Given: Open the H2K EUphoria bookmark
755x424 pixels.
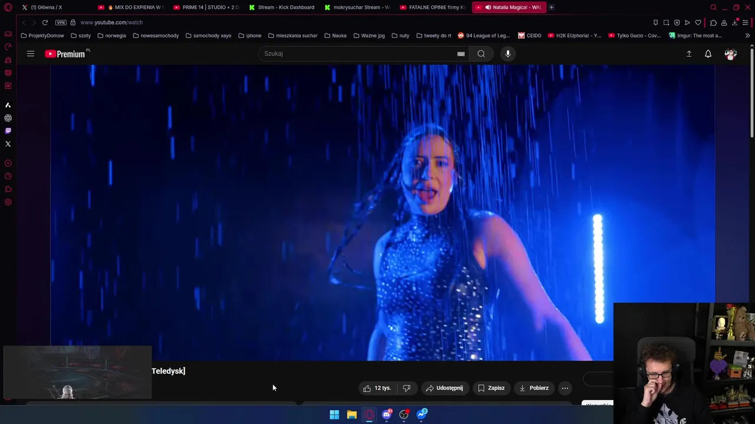Looking at the screenshot, I should [575, 35].
